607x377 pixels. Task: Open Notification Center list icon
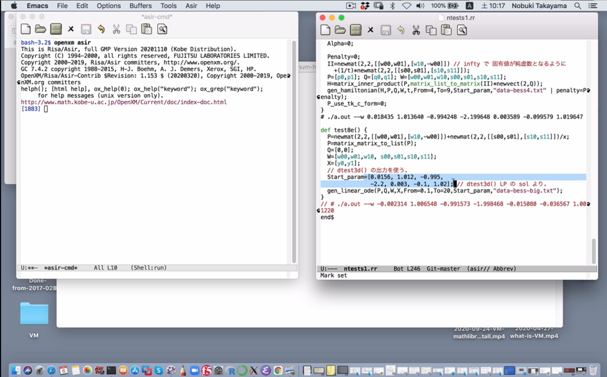[x=593, y=6]
